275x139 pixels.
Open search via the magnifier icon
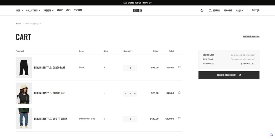tap(210, 10)
